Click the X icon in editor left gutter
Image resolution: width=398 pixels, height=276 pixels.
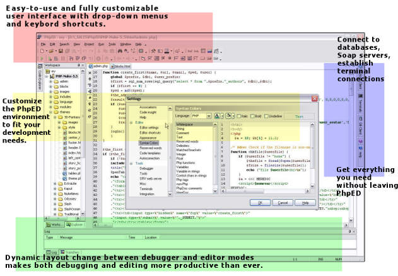(90, 72)
